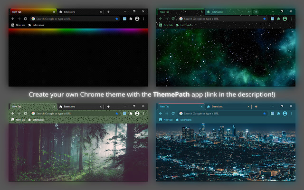Click reload button in rainbow-themed window
Viewport: 304px width, 190px height.
click(x=26, y=19)
